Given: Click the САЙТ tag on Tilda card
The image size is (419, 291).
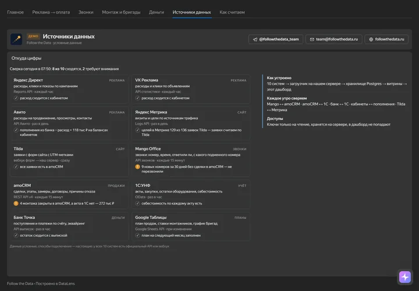Looking at the screenshot, I should pyautogui.click(x=120, y=149).
